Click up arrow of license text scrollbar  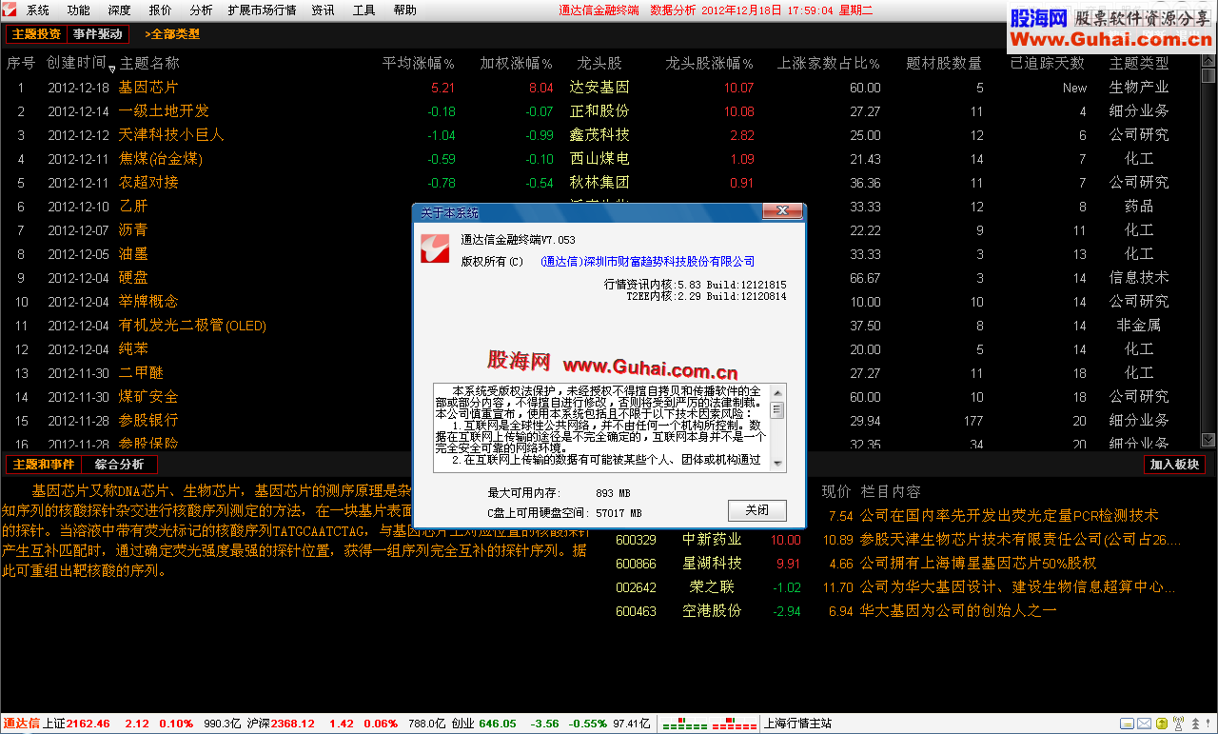[777, 391]
